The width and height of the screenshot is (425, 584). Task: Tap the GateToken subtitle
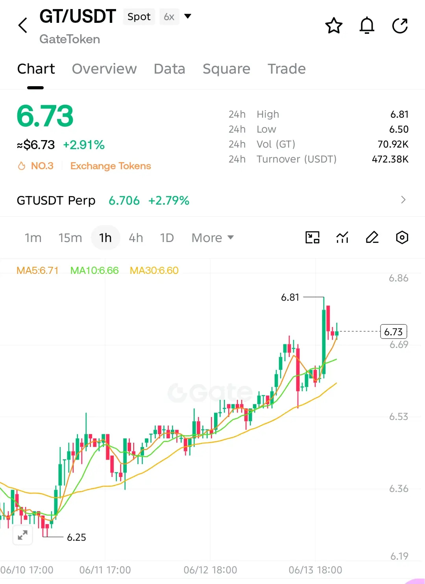70,39
